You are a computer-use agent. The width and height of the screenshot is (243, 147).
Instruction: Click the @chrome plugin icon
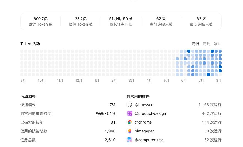coord(130,122)
